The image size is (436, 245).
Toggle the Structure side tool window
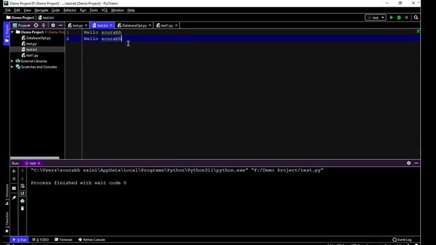click(x=7, y=195)
